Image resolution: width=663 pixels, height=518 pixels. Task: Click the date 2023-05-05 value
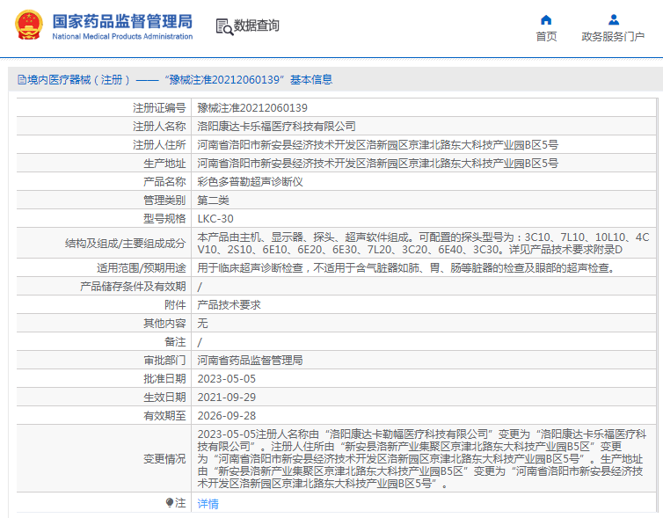pos(227,379)
